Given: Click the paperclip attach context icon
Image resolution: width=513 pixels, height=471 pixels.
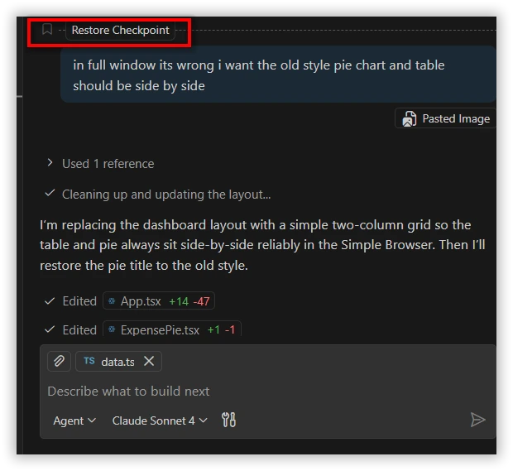Looking at the screenshot, I should pos(59,361).
